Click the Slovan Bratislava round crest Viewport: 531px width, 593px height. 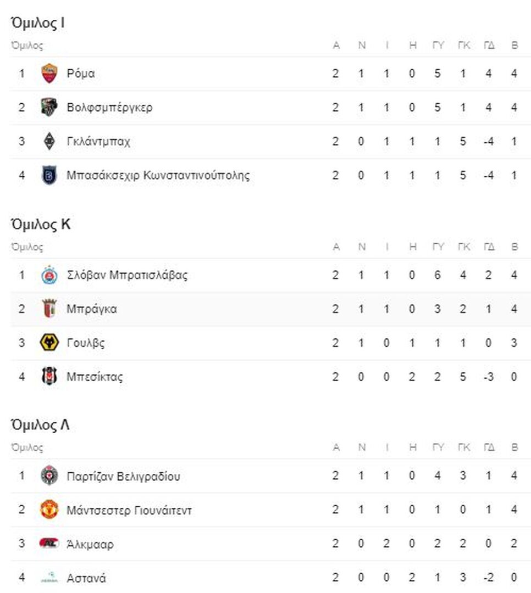pos(49,275)
